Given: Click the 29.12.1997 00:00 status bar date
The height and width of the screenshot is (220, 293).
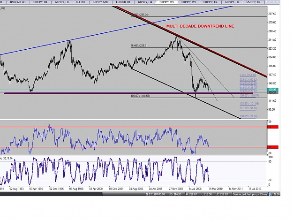Looking at the screenshot, I should pyautogui.click(x=155, y=194).
